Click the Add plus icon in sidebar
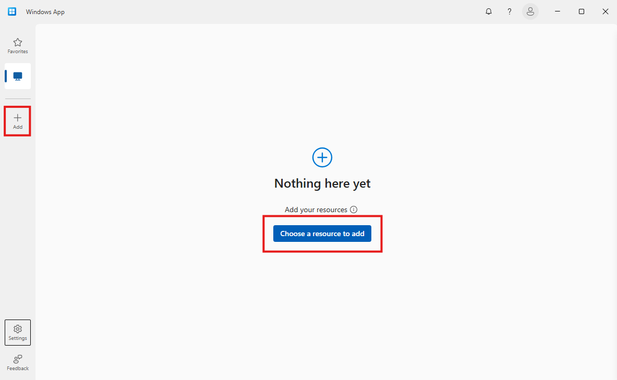 [17, 117]
